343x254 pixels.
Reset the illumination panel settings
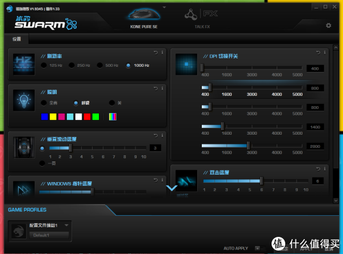[155, 88]
